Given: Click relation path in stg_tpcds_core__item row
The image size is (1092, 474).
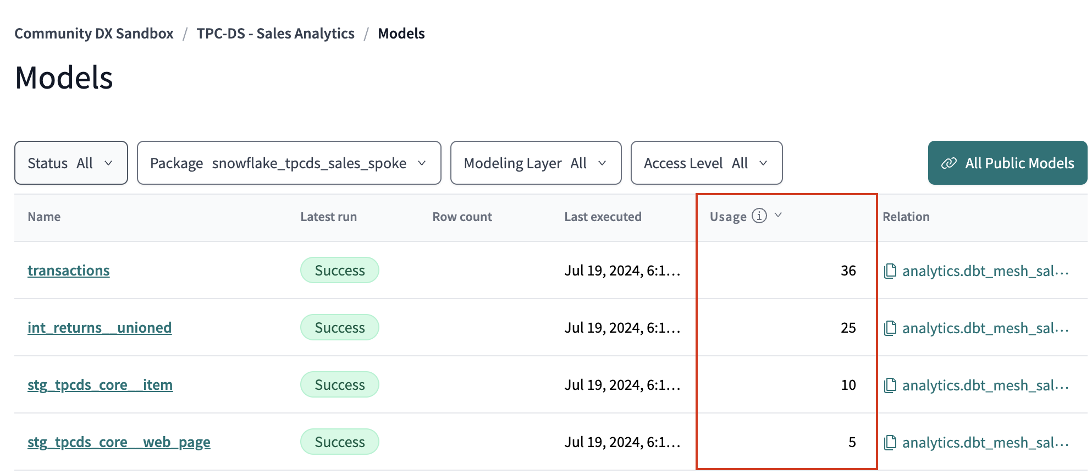Looking at the screenshot, I should click(x=985, y=385).
